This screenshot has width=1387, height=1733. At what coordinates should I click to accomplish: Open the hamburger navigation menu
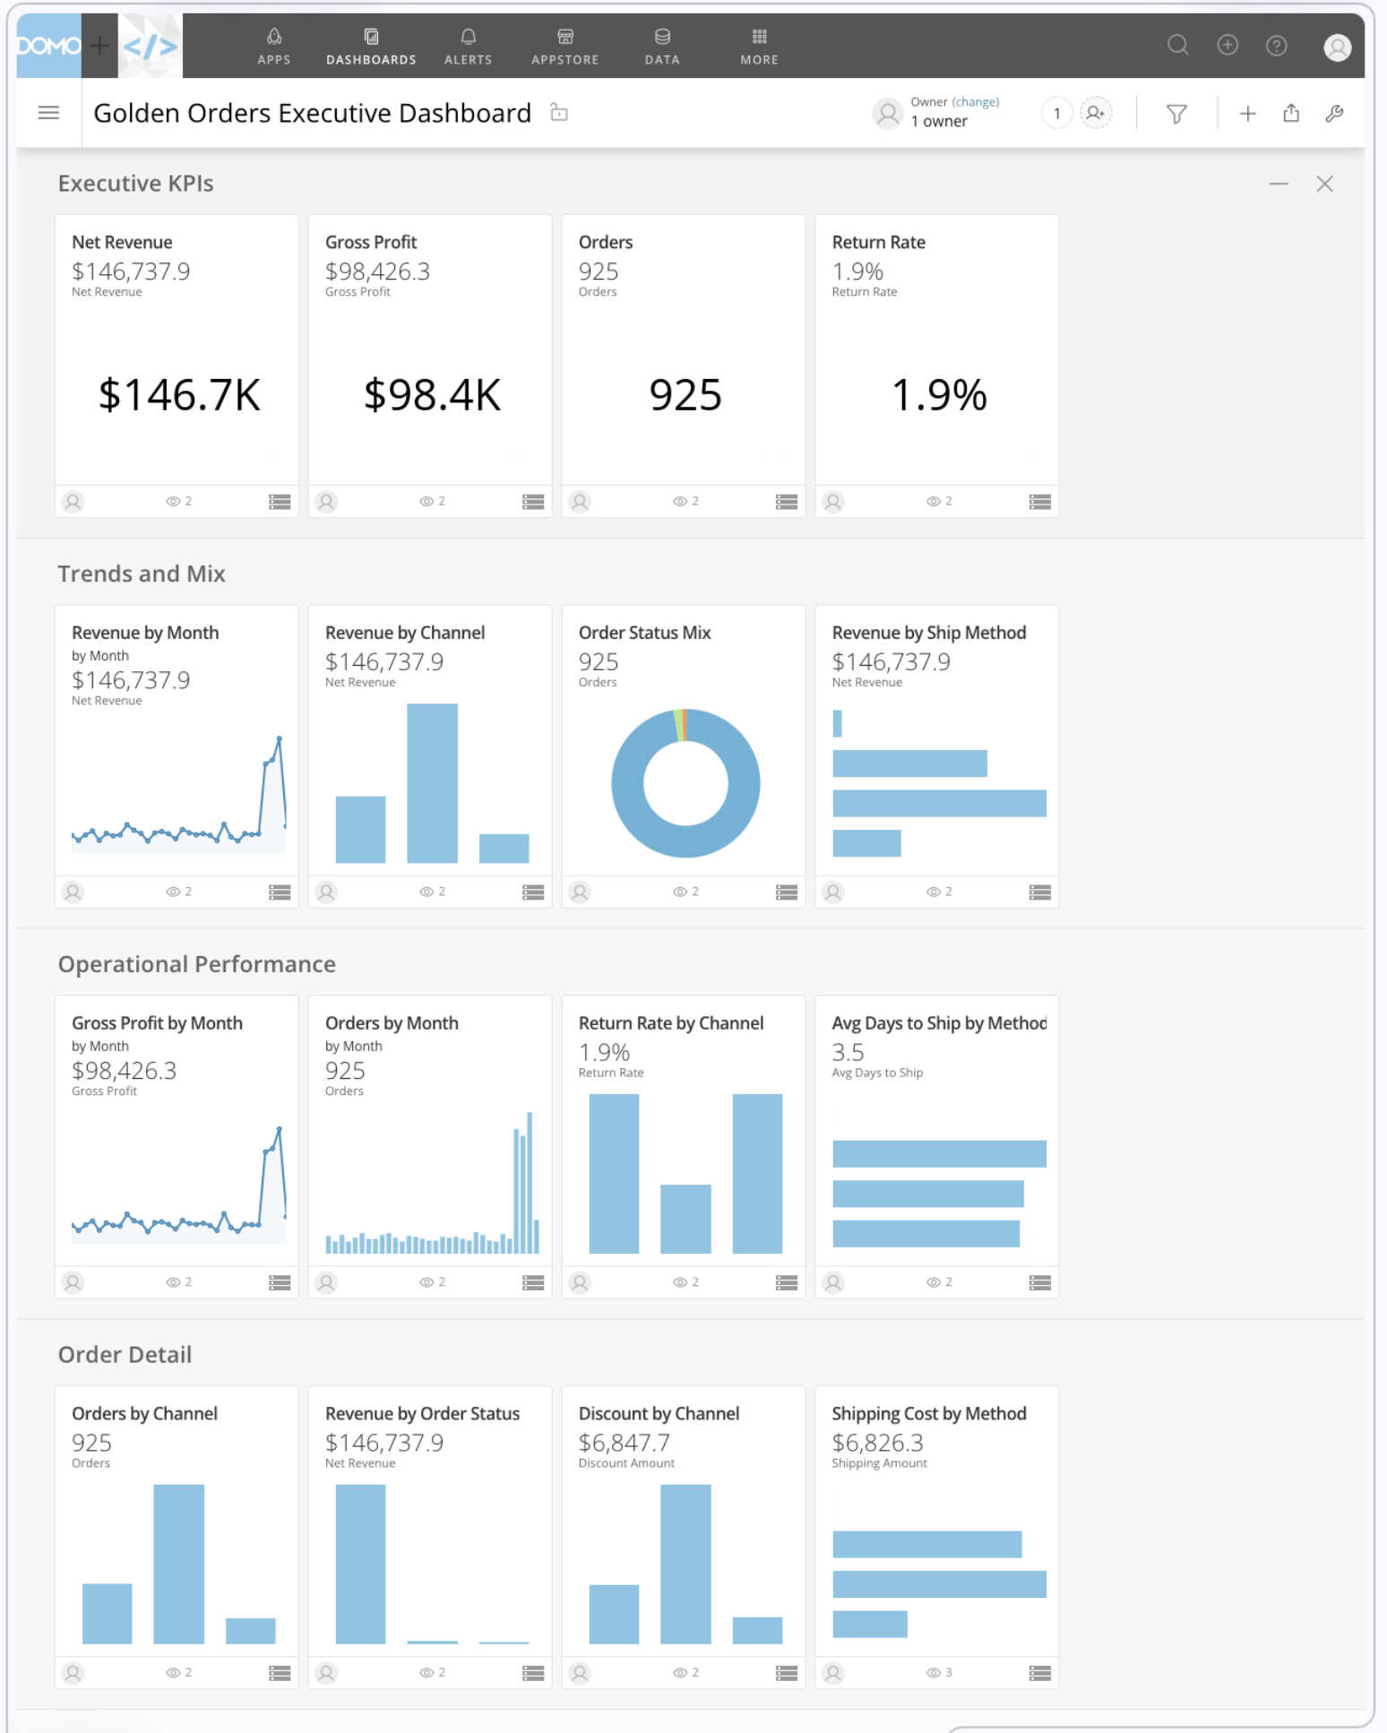(x=49, y=113)
